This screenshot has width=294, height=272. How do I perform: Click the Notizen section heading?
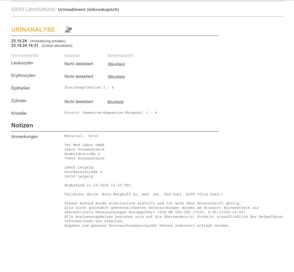(22, 125)
